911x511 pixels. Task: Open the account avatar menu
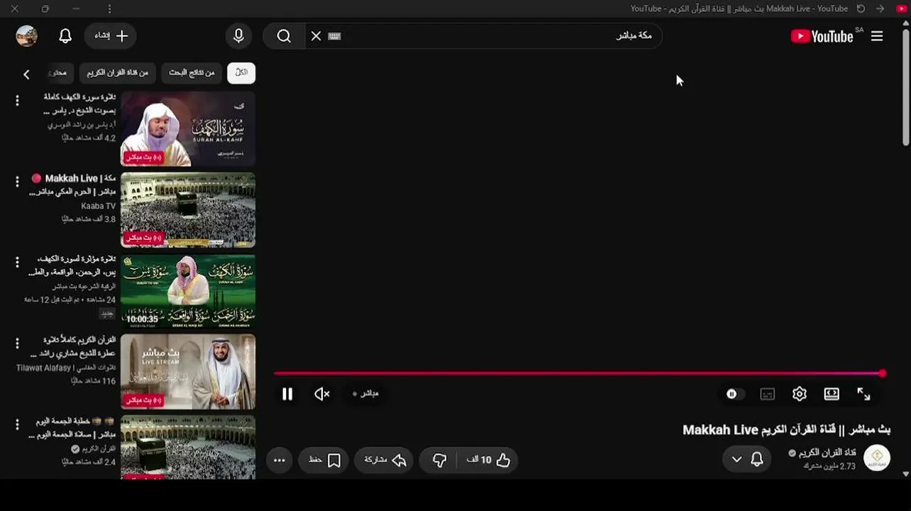pyautogui.click(x=27, y=36)
